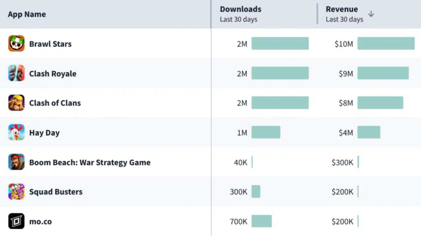Click the Boom Beach app icon
Image resolution: width=421 pixels, height=236 pixels.
coord(16,162)
